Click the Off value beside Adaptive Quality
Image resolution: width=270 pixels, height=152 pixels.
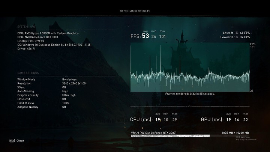[x=64, y=107]
